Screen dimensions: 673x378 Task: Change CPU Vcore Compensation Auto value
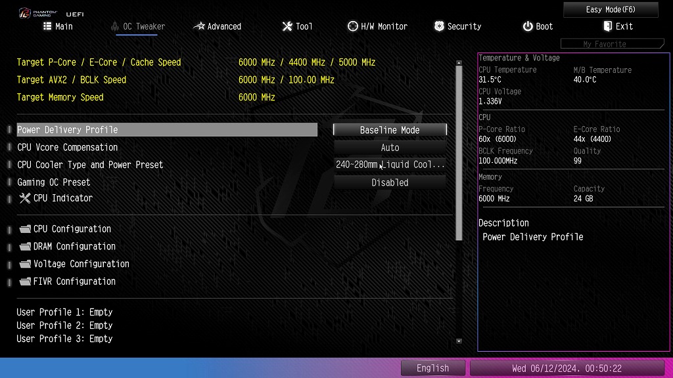(x=390, y=148)
